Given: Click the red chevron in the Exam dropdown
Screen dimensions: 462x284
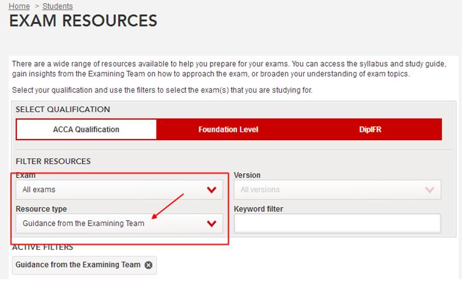Looking at the screenshot, I should [211, 190].
